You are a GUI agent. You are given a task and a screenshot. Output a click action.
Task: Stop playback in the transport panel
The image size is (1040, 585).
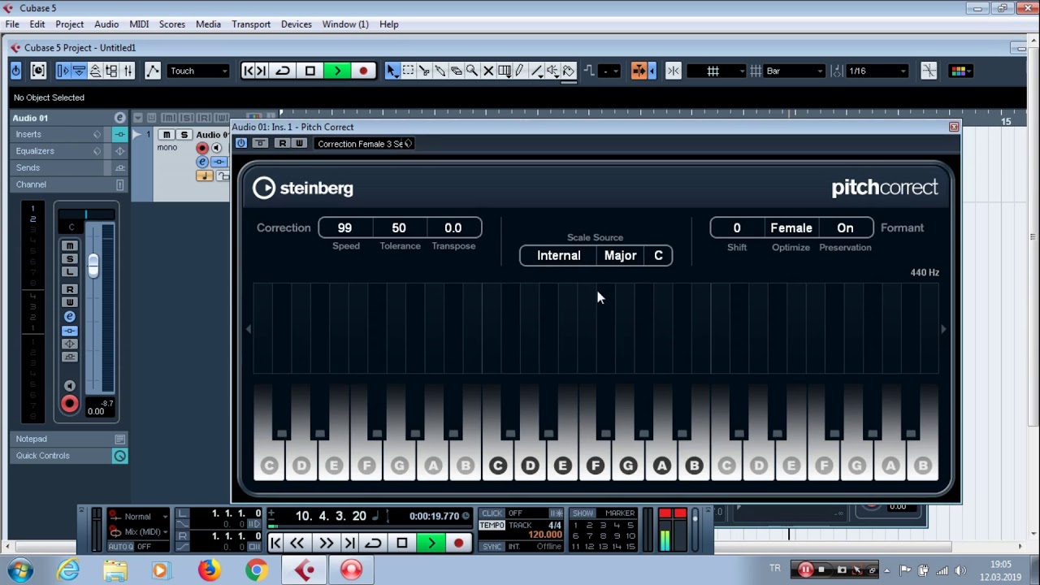click(402, 543)
